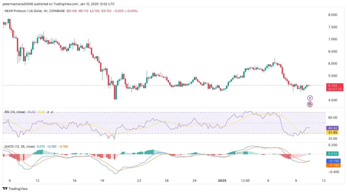The width and height of the screenshot is (347, 193).
Task: Click the close value C5.102
Action: (107, 11)
